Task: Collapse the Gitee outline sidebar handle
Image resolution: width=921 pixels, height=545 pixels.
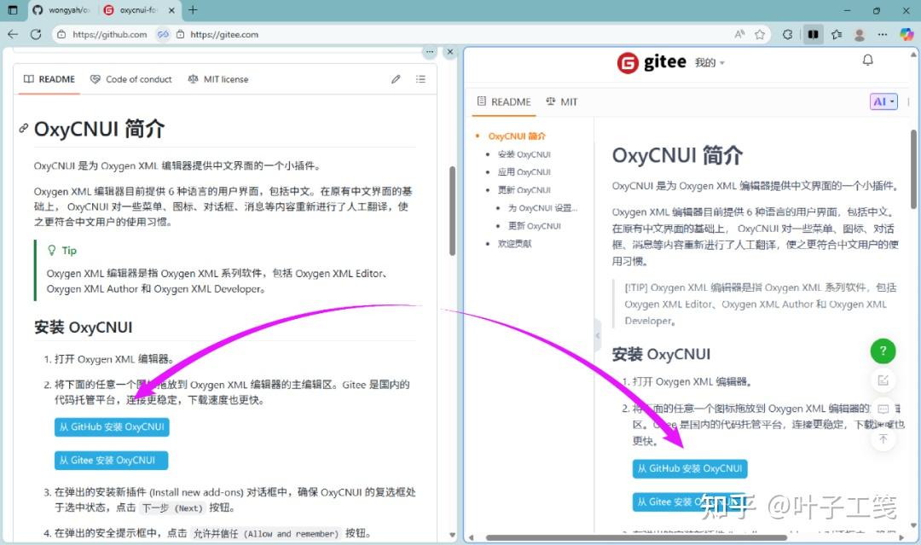Action: [597, 335]
